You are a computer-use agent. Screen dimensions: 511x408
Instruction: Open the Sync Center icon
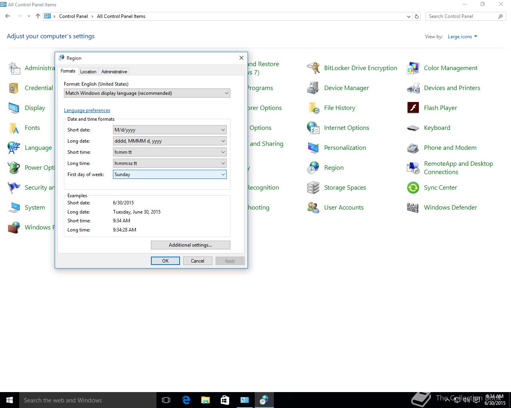(x=413, y=188)
